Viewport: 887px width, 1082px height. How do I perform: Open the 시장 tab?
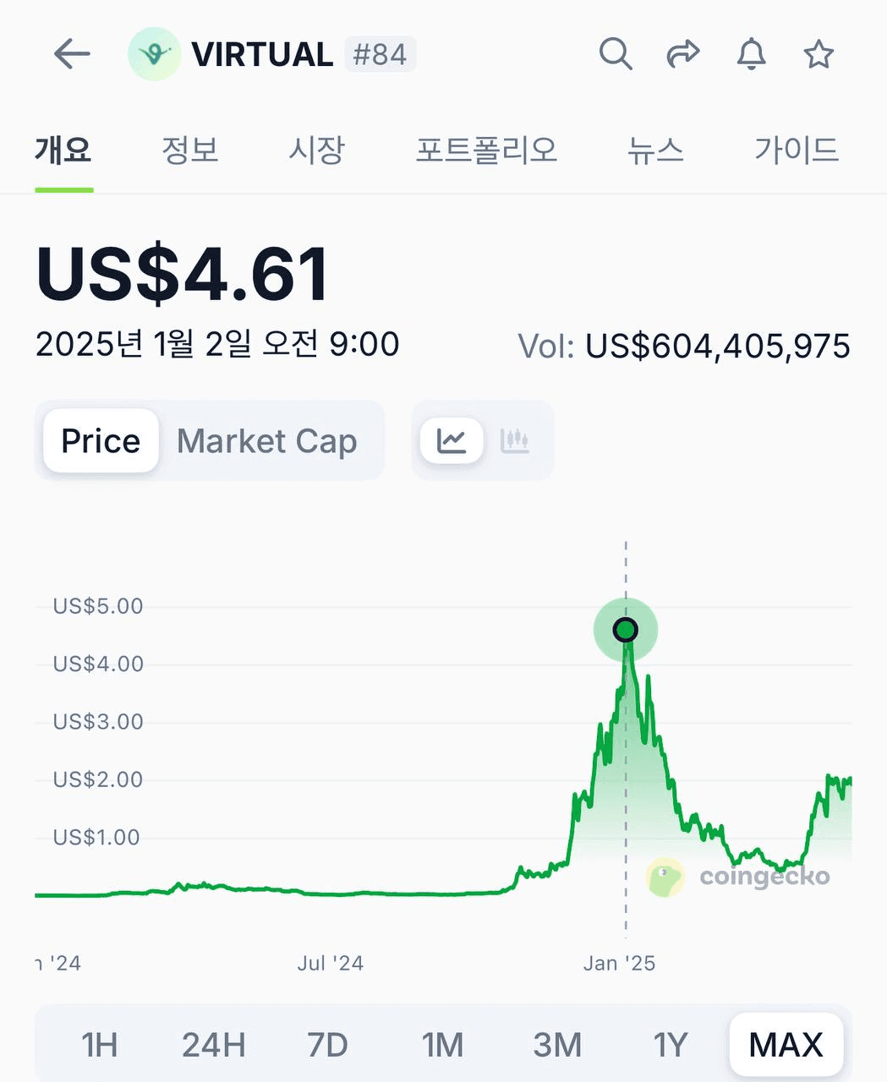pyautogui.click(x=317, y=150)
